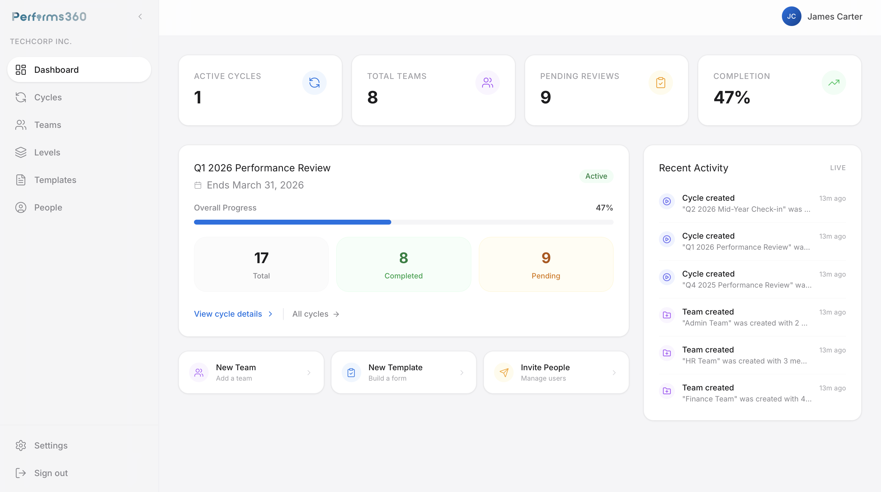
Task: Click the Completion trend arrow icon
Action: [834, 82]
